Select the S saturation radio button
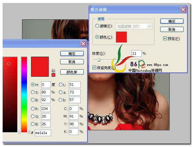 tap(33, 92)
